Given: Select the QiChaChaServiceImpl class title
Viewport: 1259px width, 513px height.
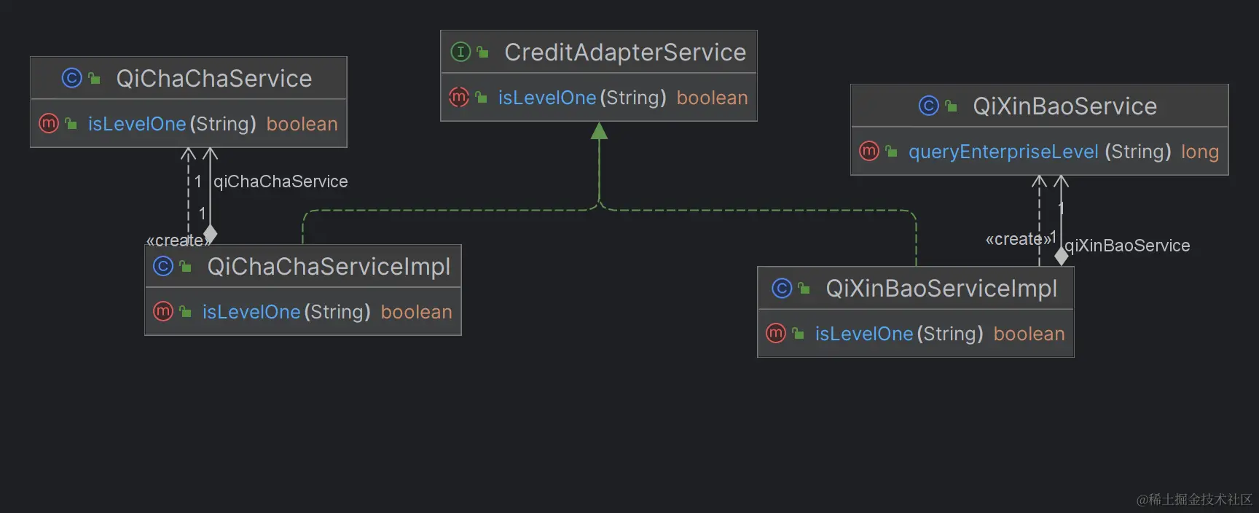Looking at the screenshot, I should pos(329,267).
